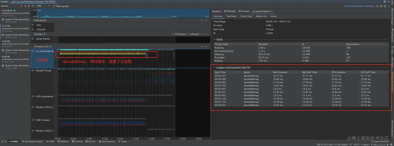Grab the Janky frames reorder handle

33,39
